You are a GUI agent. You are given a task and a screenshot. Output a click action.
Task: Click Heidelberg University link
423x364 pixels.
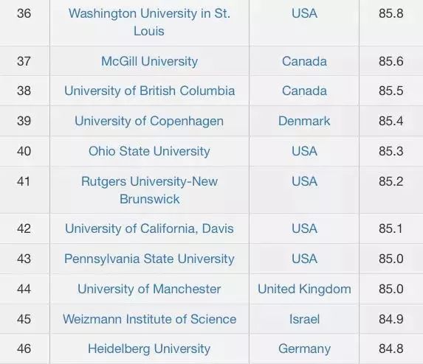(149, 349)
